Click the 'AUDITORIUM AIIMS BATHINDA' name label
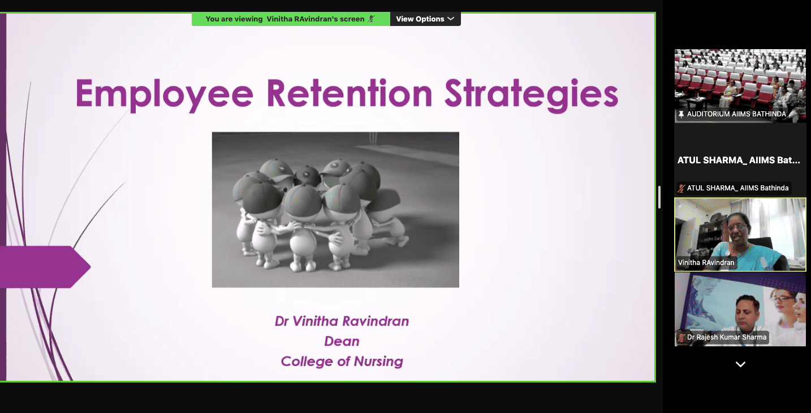This screenshot has height=413, width=811. 736,114
